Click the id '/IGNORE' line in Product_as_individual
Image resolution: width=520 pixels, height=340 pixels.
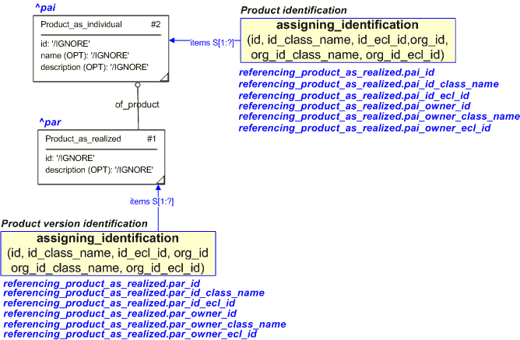pos(65,44)
